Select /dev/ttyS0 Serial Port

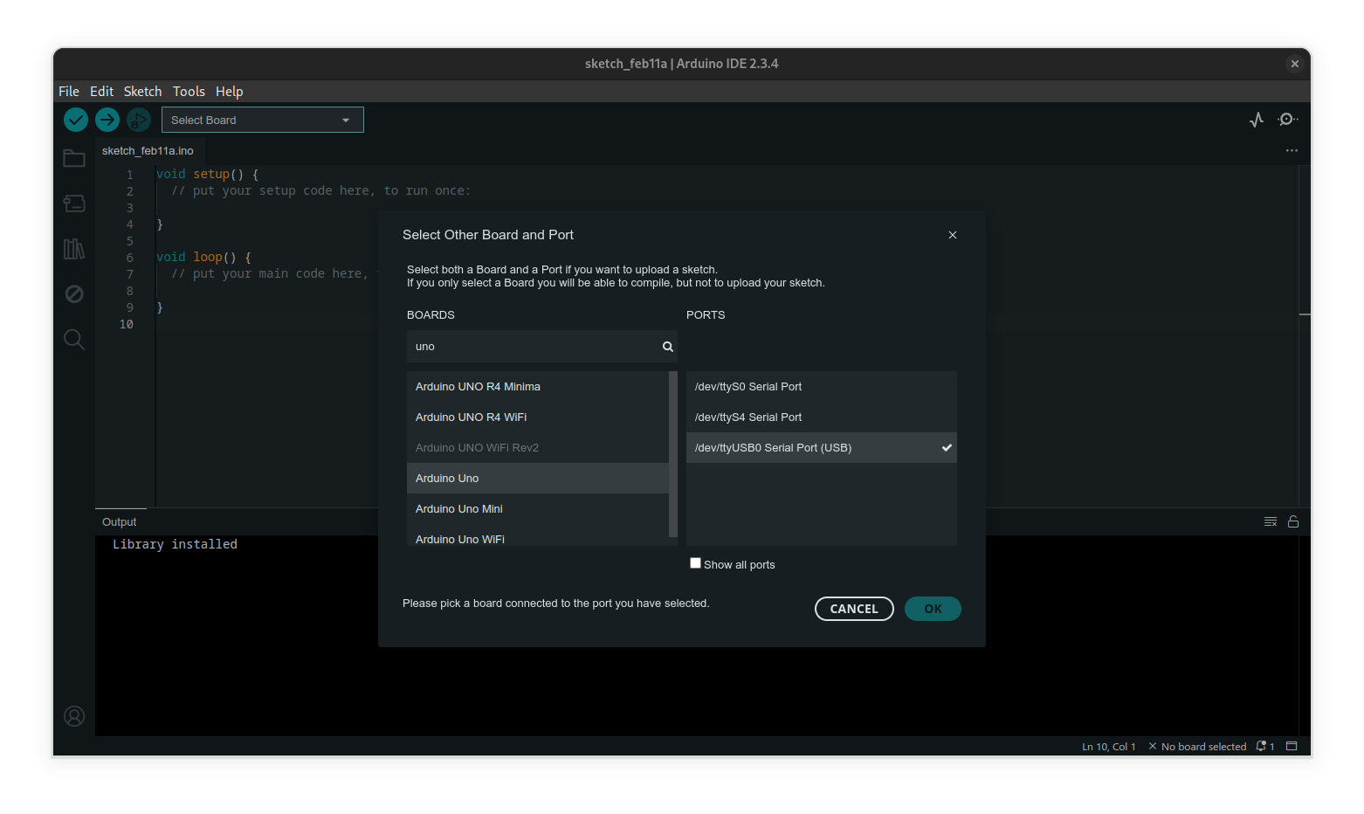pyautogui.click(x=822, y=386)
